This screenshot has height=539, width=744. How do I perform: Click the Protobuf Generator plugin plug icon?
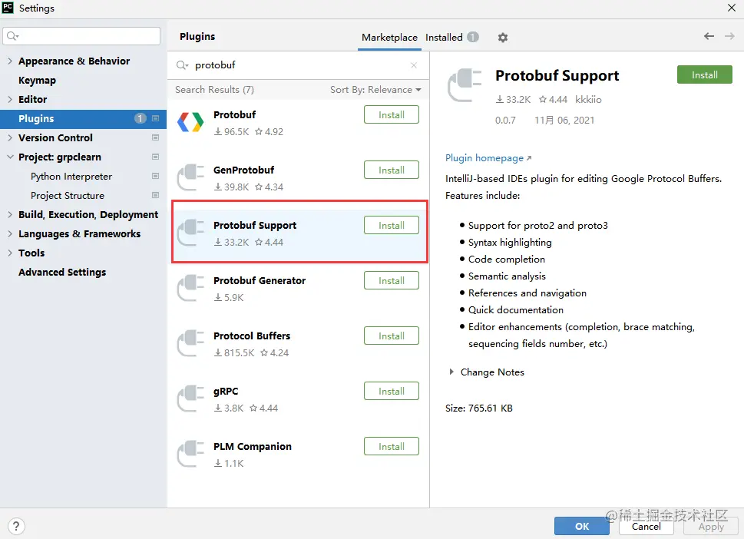(190, 288)
